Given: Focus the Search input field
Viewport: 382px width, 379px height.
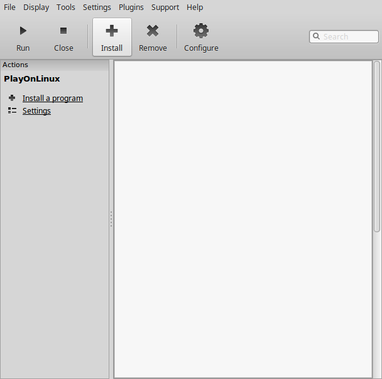Looking at the screenshot, I should (344, 37).
